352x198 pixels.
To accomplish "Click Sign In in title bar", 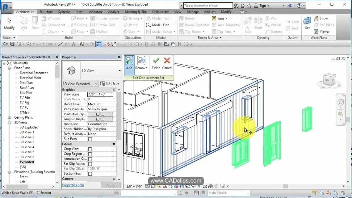I will click(264, 6).
